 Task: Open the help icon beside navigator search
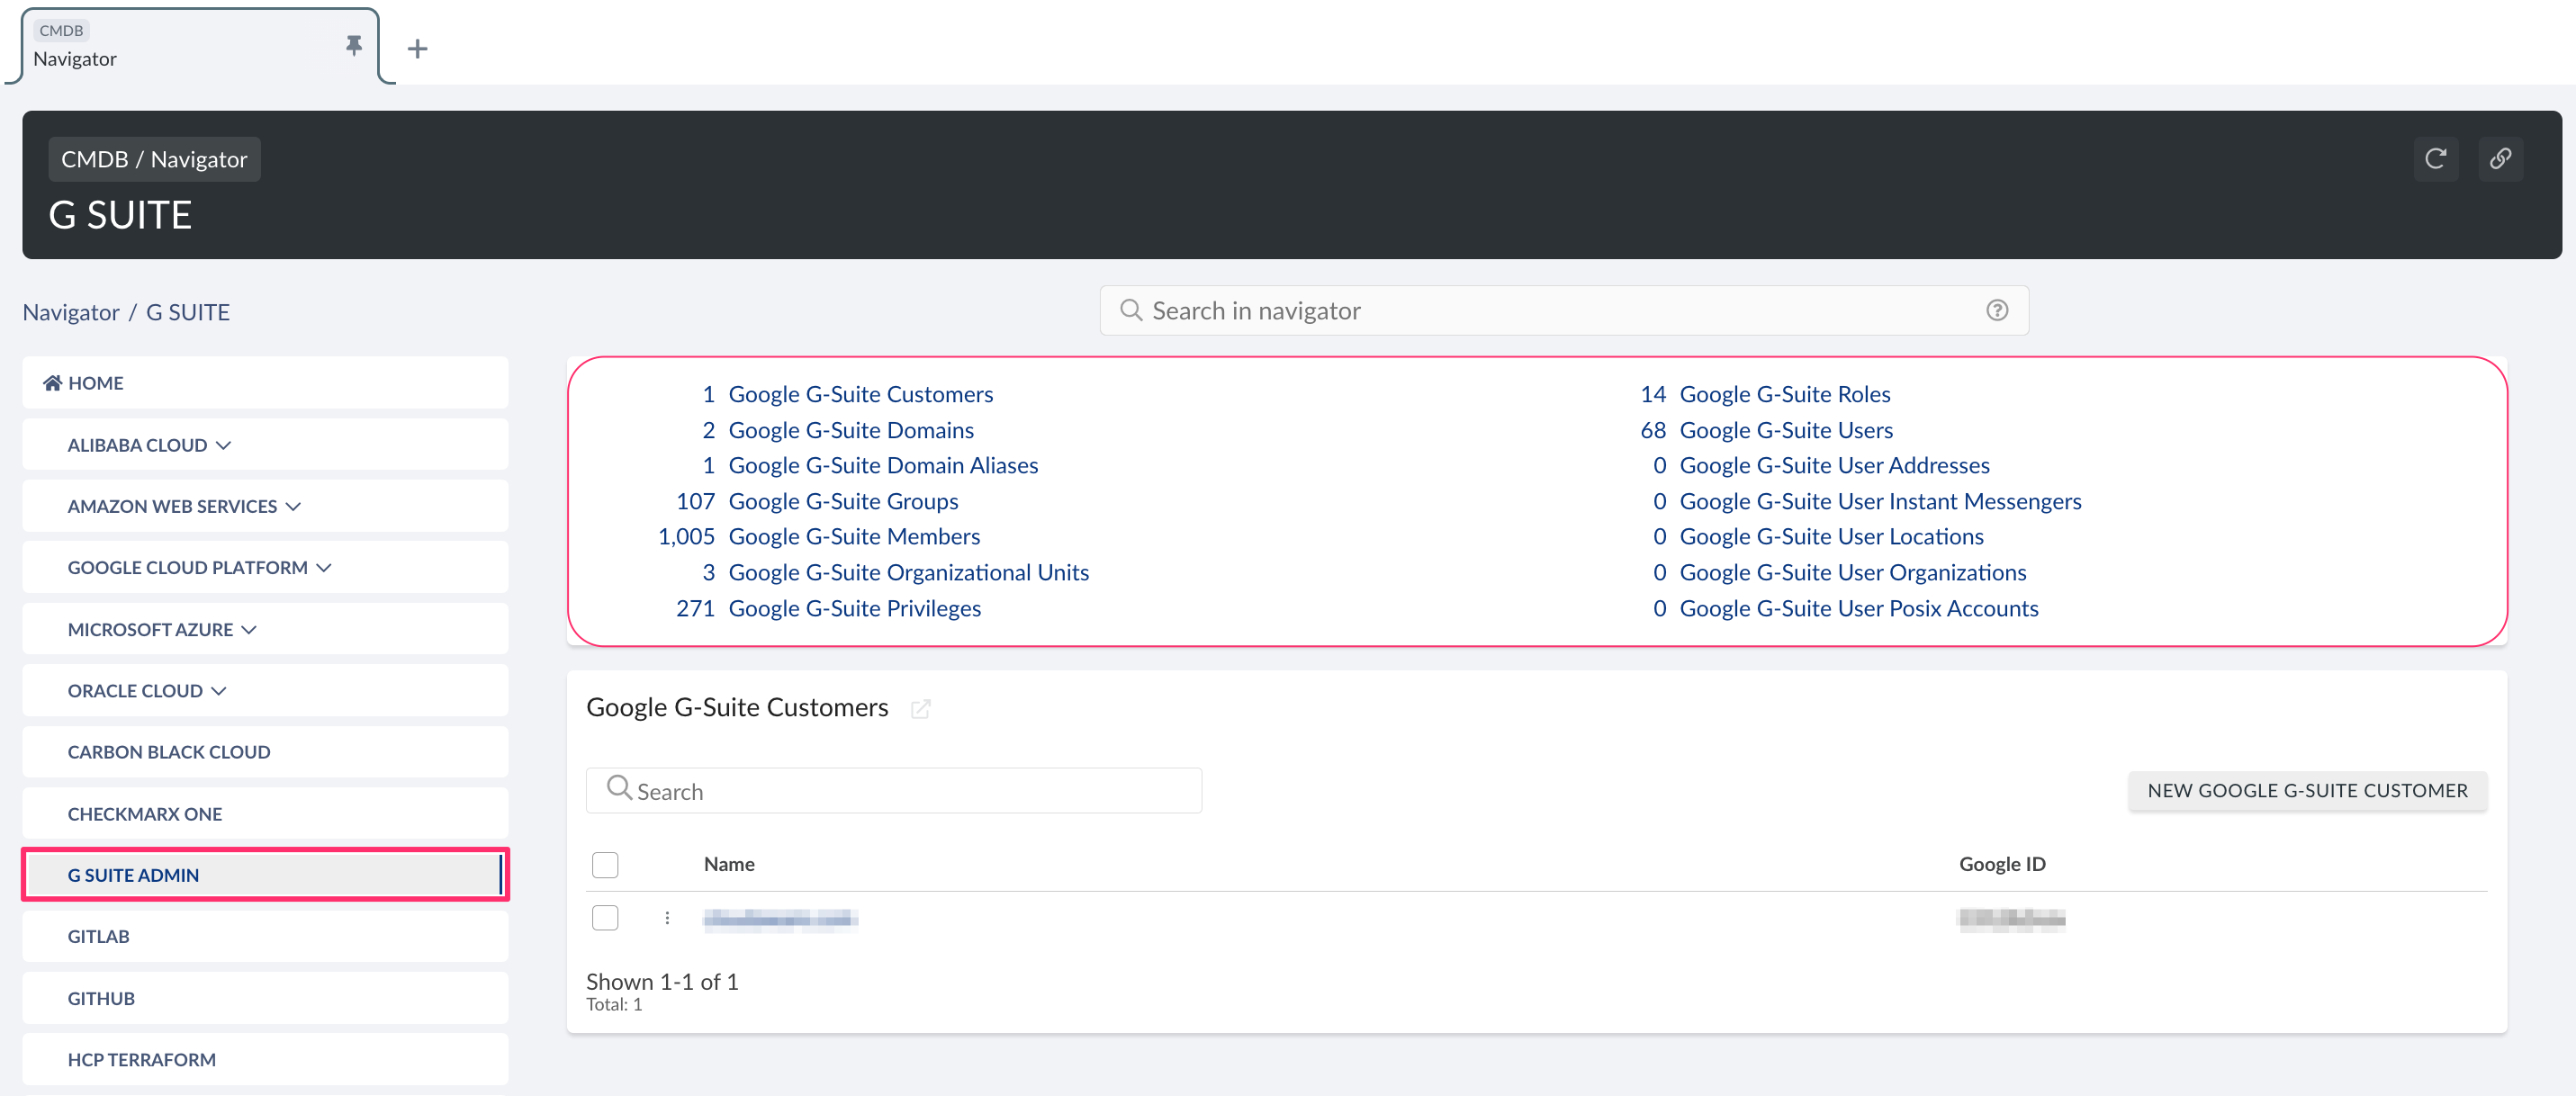point(1996,310)
